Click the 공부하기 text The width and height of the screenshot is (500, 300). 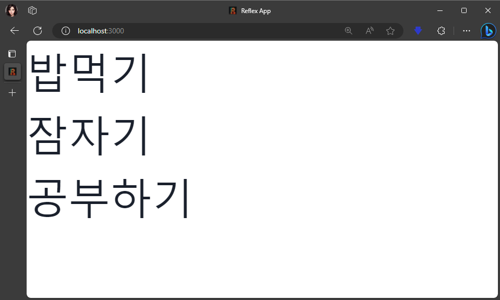click(x=109, y=198)
